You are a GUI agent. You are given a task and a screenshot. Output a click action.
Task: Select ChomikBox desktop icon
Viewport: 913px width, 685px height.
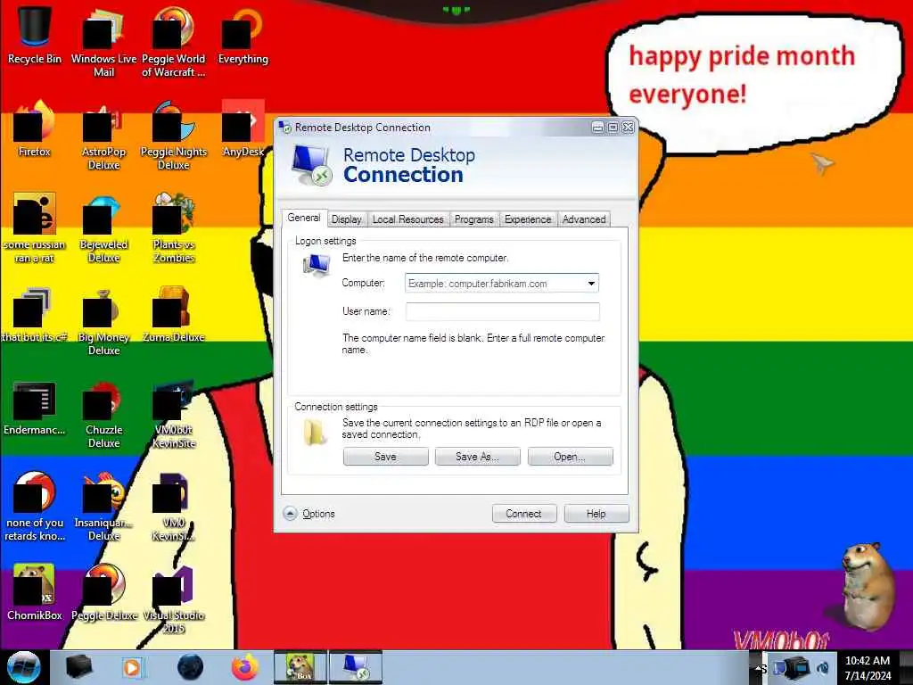coord(35,591)
